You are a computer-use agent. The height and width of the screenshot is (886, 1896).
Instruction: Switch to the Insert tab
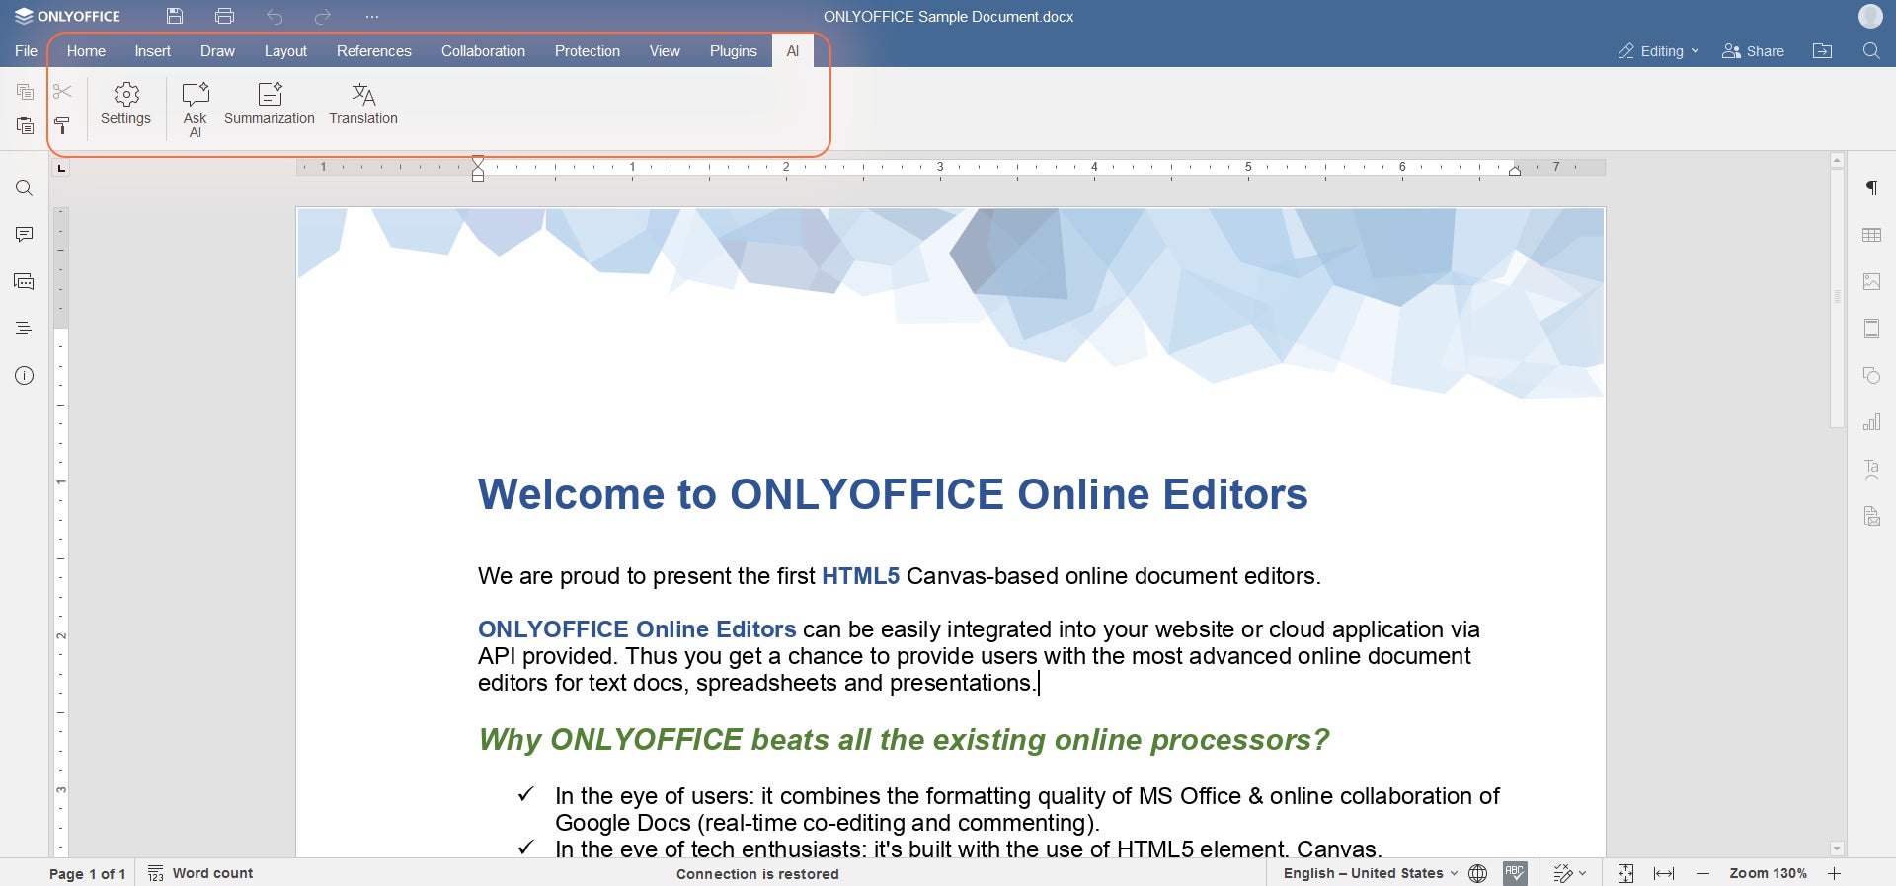pyautogui.click(x=153, y=51)
